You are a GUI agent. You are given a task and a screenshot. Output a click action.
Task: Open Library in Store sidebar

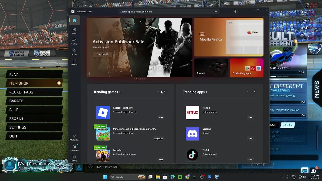coord(74,158)
